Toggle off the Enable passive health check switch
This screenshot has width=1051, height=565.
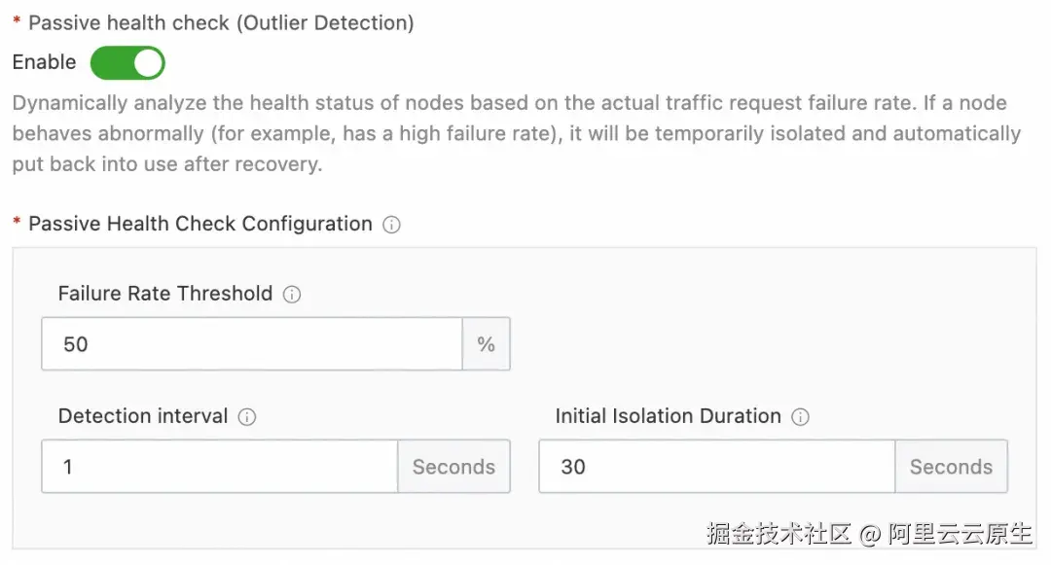[x=127, y=63]
